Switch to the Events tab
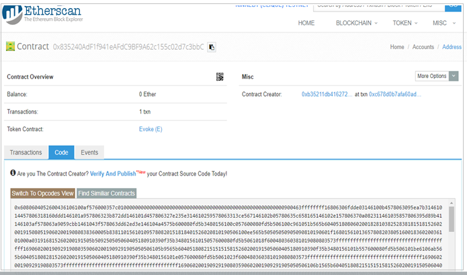The image size is (467, 275). tap(89, 152)
